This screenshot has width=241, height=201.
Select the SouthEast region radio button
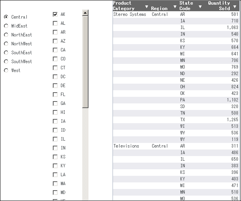pyautogui.click(x=6, y=52)
